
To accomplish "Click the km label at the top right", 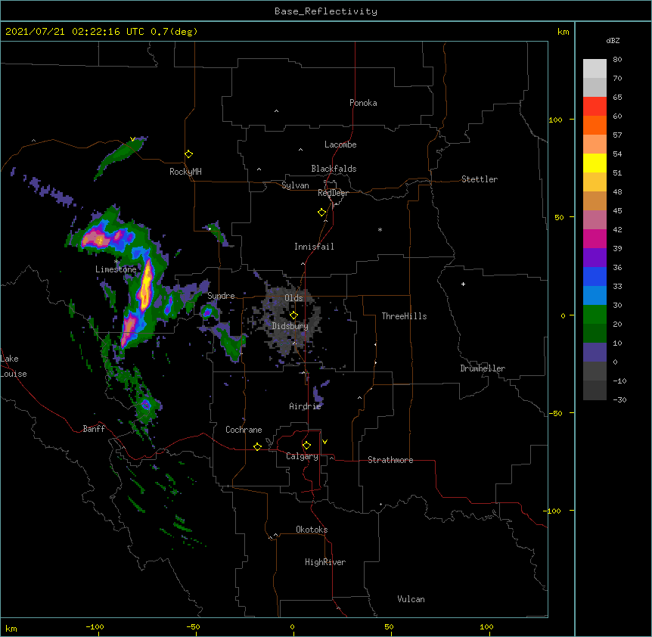I will 563,32.
